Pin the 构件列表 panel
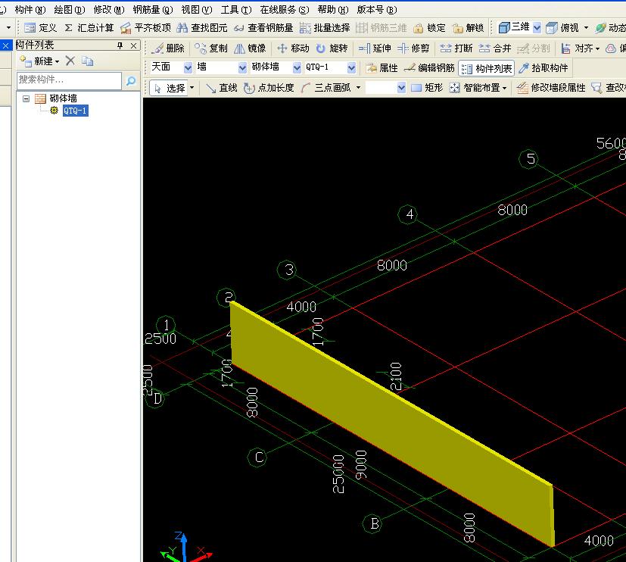 click(x=120, y=45)
